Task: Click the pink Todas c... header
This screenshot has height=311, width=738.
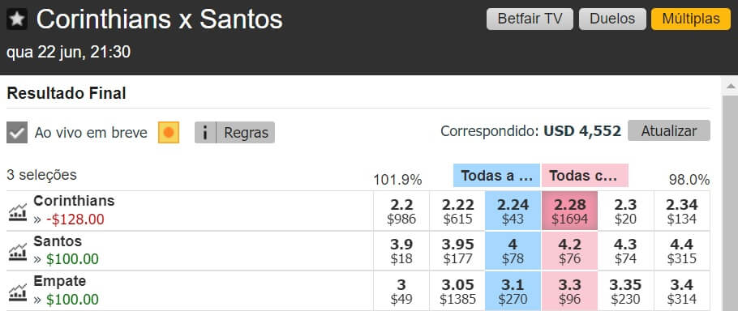Action: click(585, 176)
